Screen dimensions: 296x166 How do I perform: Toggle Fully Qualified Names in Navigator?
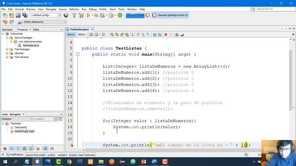click(38, 148)
